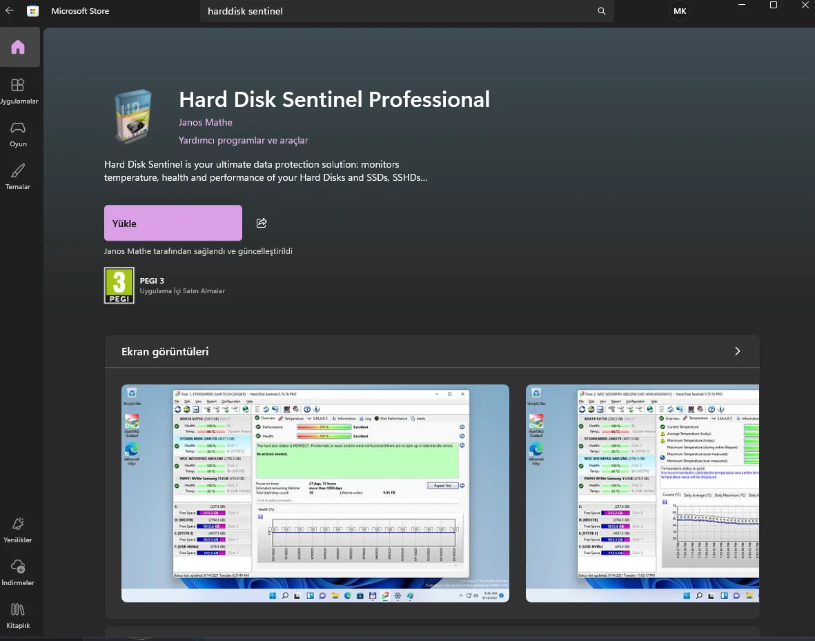
Task: Click the Microsoft Store logo icon
Action: tap(32, 11)
